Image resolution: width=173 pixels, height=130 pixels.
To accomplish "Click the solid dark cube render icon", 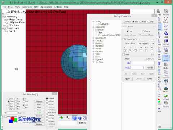I will click(80, 118).
